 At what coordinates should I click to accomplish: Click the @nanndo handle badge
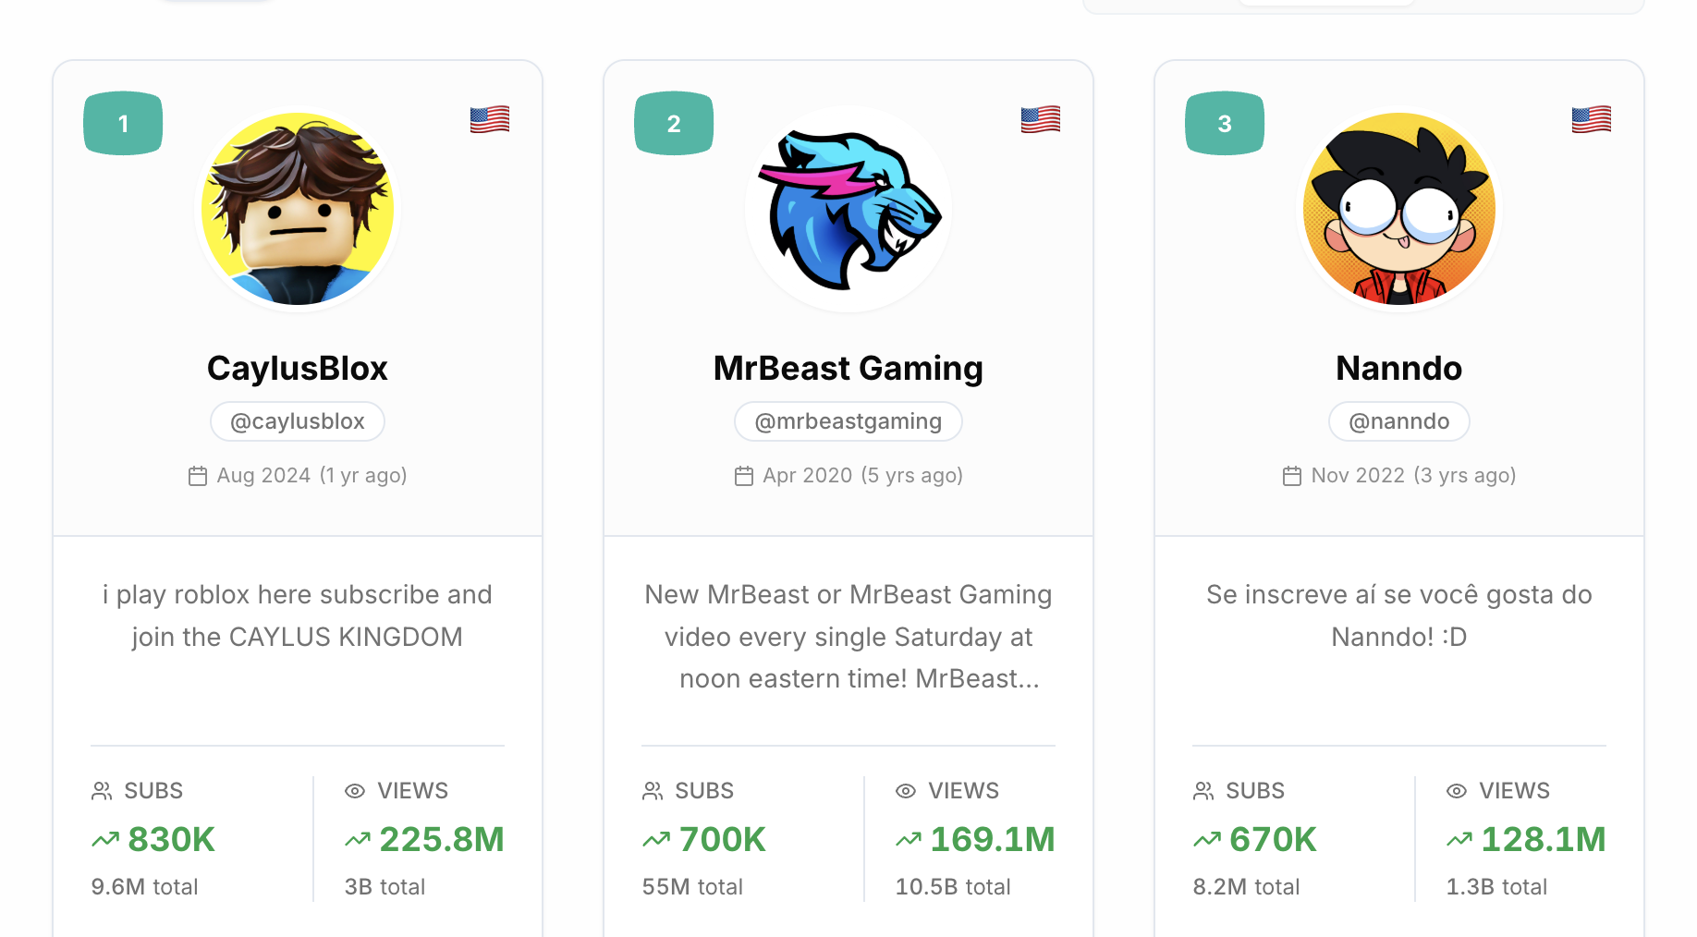click(x=1398, y=421)
